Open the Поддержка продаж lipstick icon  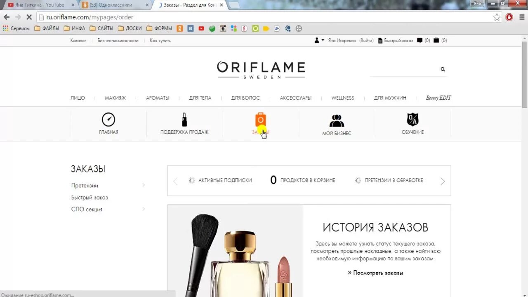(x=184, y=120)
